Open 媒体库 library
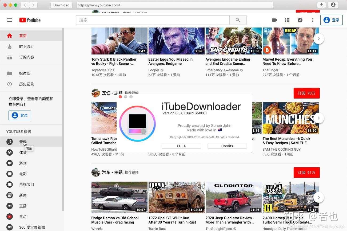The image size is (347, 231). (31, 73)
